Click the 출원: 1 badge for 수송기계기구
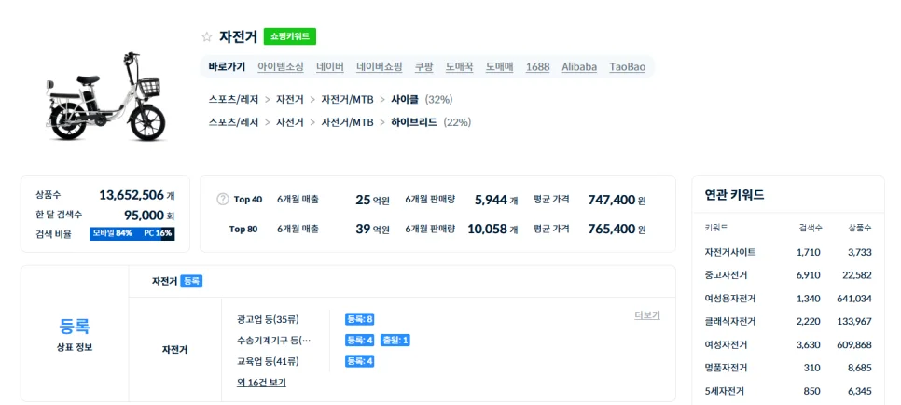The width and height of the screenshot is (901, 405). (395, 341)
